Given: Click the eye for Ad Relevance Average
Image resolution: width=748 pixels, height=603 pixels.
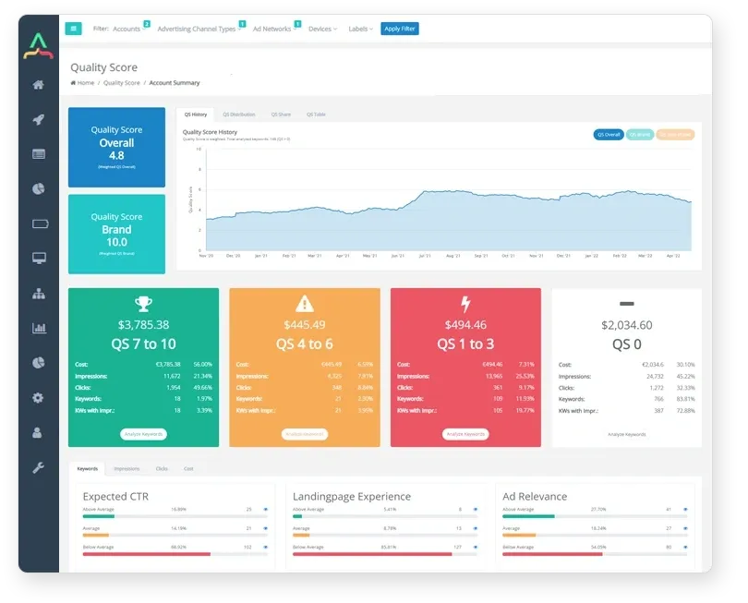Looking at the screenshot, I should click(685, 528).
